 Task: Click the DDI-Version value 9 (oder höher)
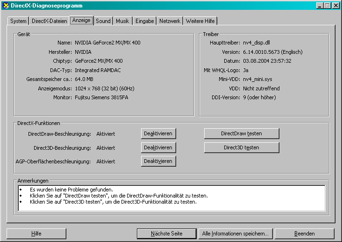pos(259,97)
